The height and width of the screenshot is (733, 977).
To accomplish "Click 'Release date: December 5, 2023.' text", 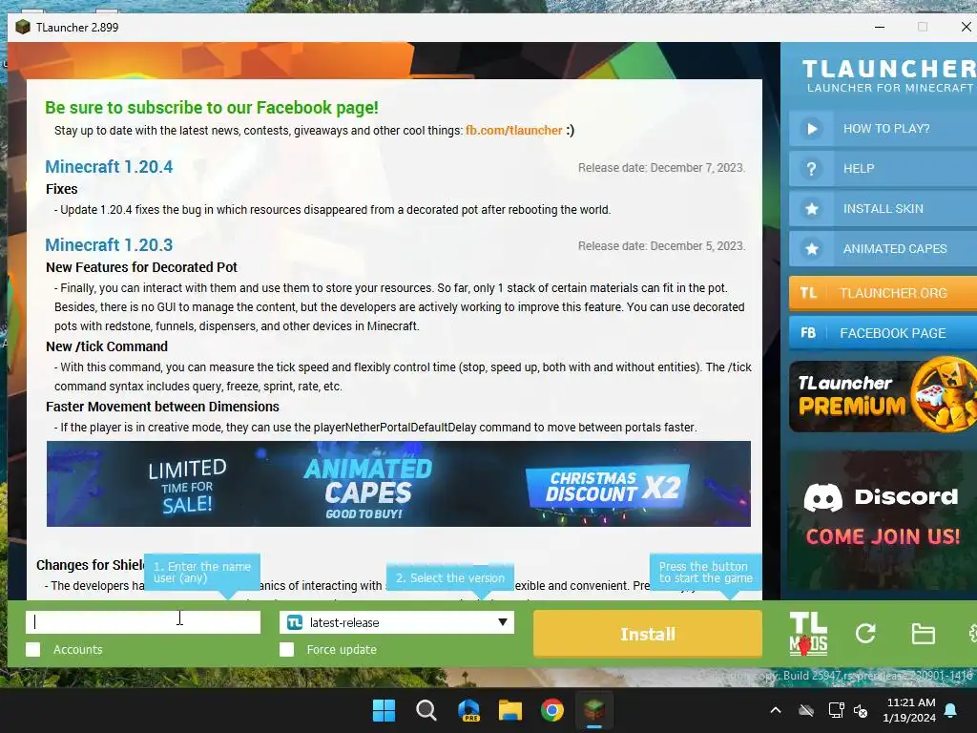I will point(661,246).
